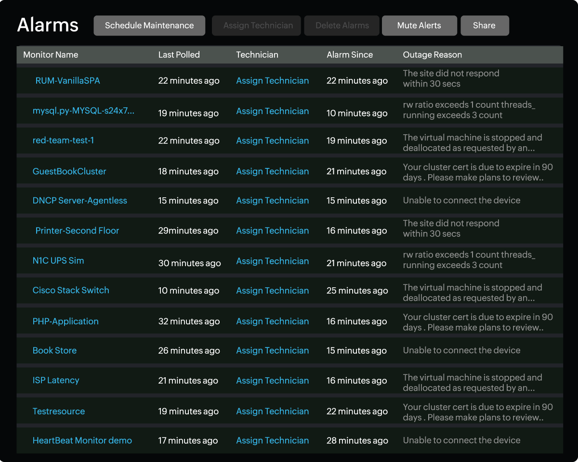
Task: Click the Assign Technician toolbar button
Action: point(258,26)
